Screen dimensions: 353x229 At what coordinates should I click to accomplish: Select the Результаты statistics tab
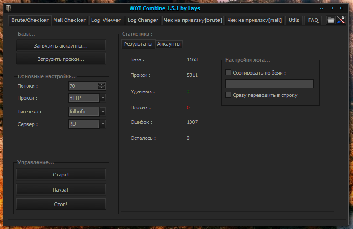138,44
